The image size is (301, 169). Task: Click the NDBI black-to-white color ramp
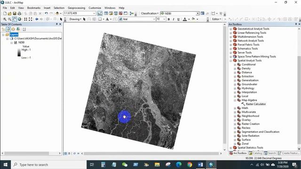[x=19, y=53]
